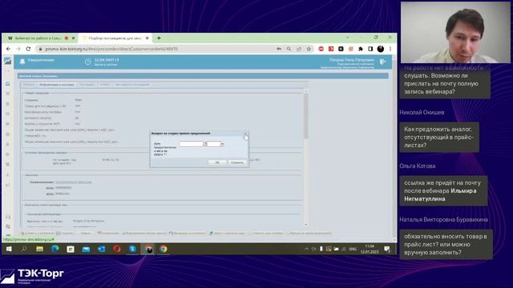Open the Chrome profile avatar
This screenshot has width=513, height=288.
(x=380, y=49)
